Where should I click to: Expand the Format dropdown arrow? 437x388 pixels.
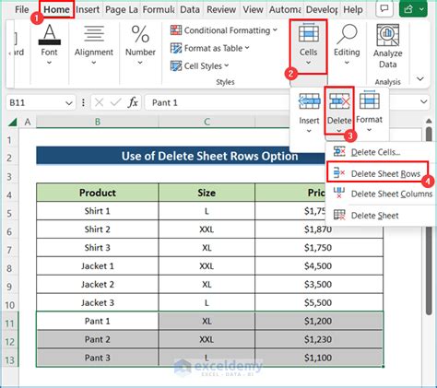click(370, 130)
